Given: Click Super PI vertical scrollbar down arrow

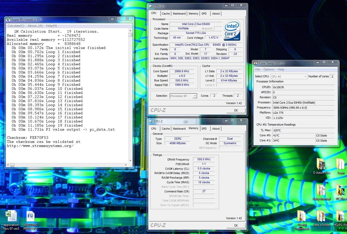Looking at the screenshot, I should click(130, 161).
